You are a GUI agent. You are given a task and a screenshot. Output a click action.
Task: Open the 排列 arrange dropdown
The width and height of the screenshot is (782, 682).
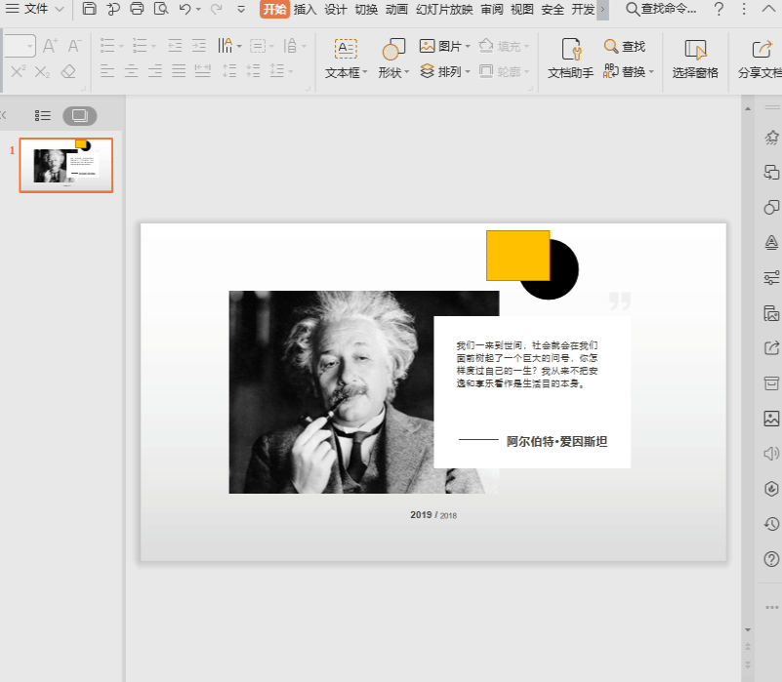[445, 71]
